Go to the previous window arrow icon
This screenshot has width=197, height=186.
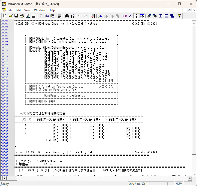click(x=149, y=16)
